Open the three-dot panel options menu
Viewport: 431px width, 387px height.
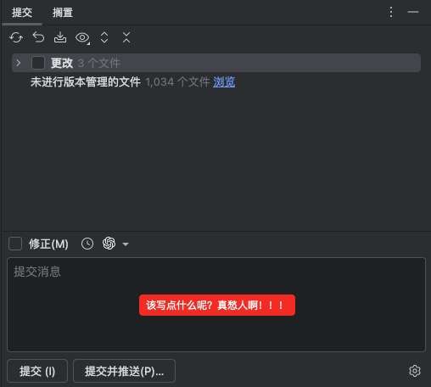(x=391, y=12)
